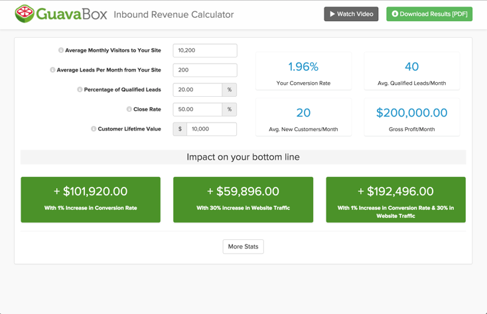Click the 'Percentage of Qualified Leads' label

tap(122, 89)
